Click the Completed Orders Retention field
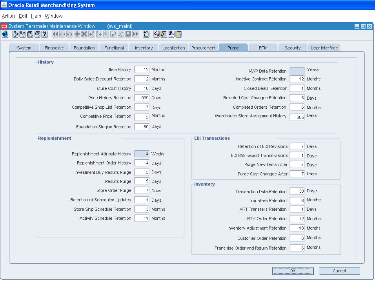 (297, 107)
